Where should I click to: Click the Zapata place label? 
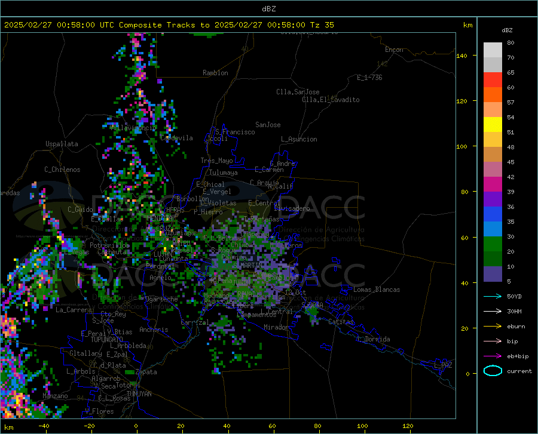coord(146,372)
